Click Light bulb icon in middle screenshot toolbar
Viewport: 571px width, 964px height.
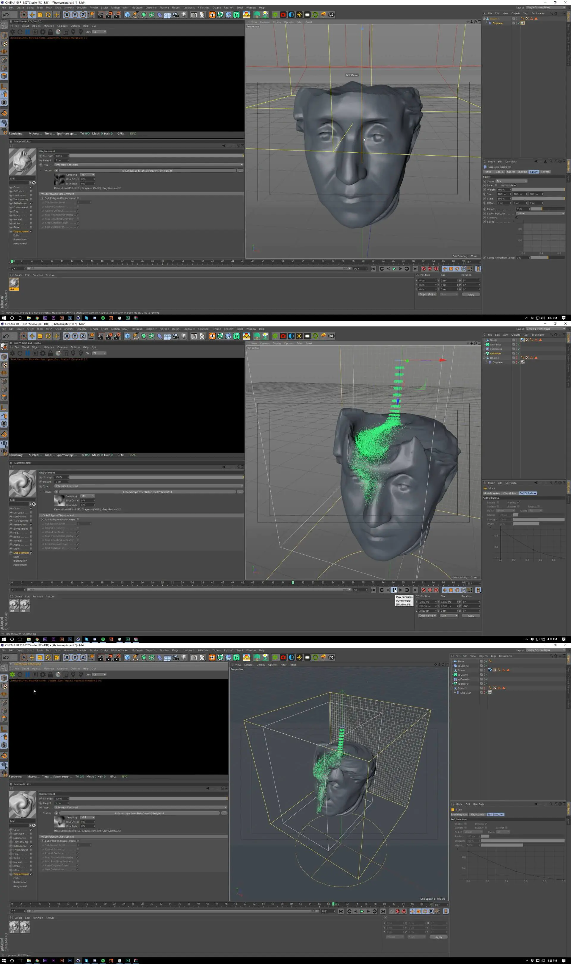[x=184, y=336]
